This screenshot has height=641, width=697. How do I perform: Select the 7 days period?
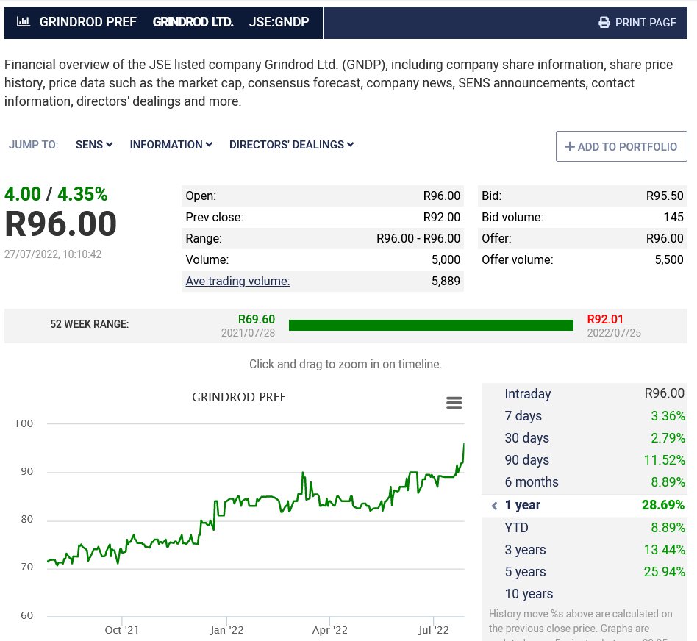pos(585,416)
